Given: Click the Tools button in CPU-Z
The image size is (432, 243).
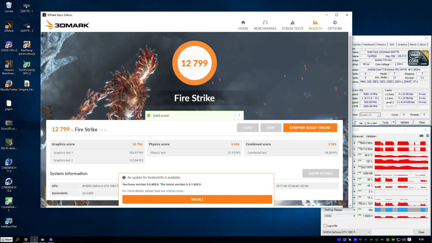Looking at the screenshot, I should click(385, 123).
